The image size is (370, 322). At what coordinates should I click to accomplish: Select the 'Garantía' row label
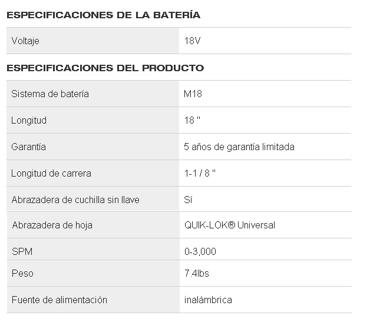tap(29, 147)
